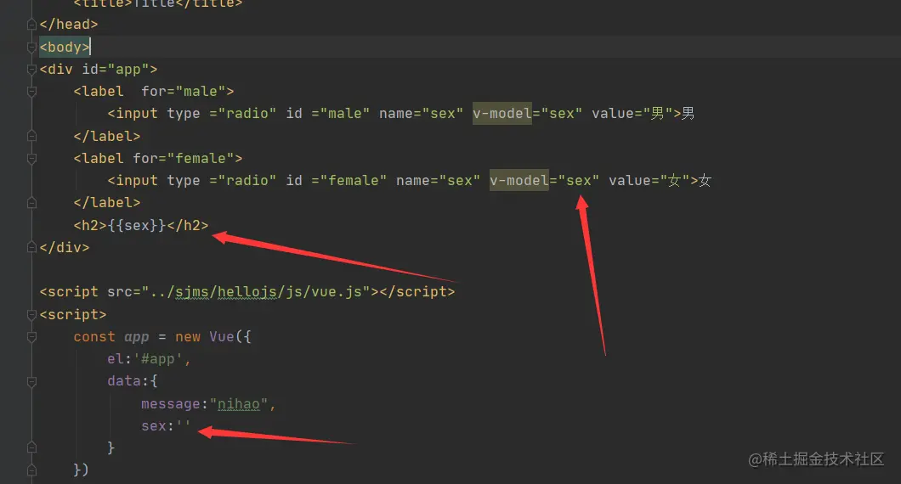Click fold-end marker of second </label> line

point(32,203)
